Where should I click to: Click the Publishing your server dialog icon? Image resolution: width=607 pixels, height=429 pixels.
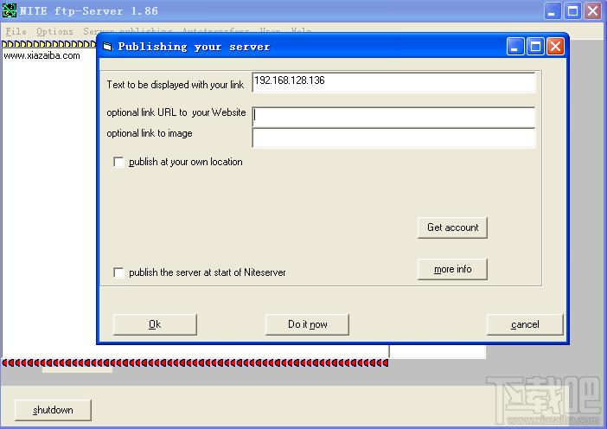107,47
